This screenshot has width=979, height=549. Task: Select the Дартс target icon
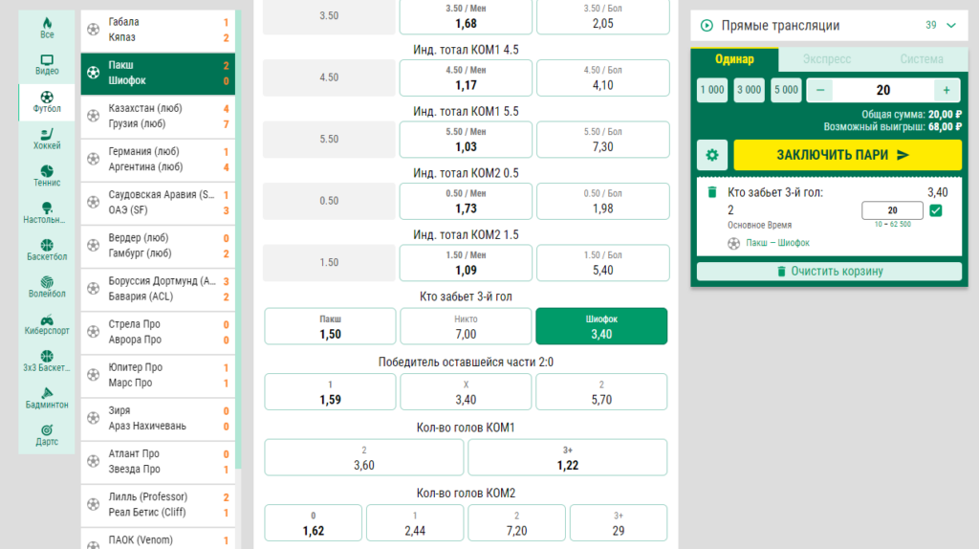coord(47,429)
